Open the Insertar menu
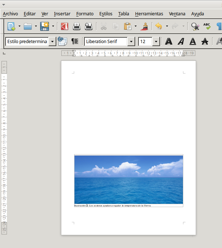Image resolution: width=222 pixels, height=248 pixels. click(62, 14)
